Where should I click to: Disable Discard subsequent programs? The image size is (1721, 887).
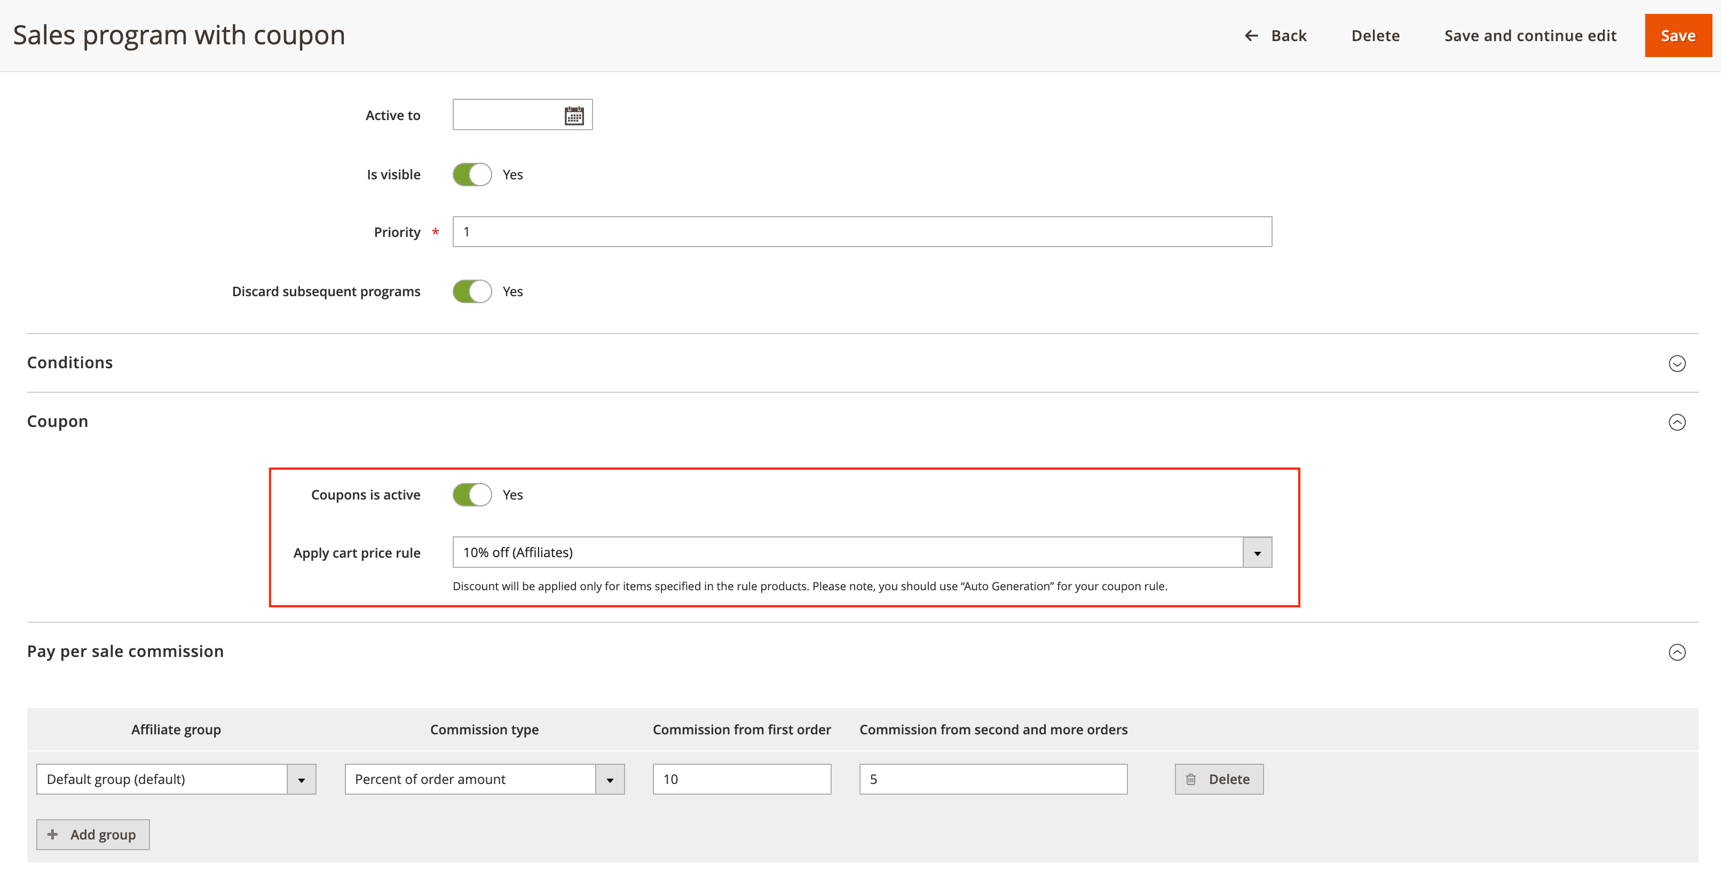pyautogui.click(x=472, y=291)
